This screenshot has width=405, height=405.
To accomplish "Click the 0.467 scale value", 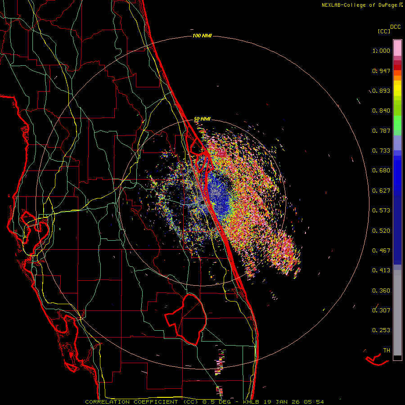I will pyautogui.click(x=381, y=251).
